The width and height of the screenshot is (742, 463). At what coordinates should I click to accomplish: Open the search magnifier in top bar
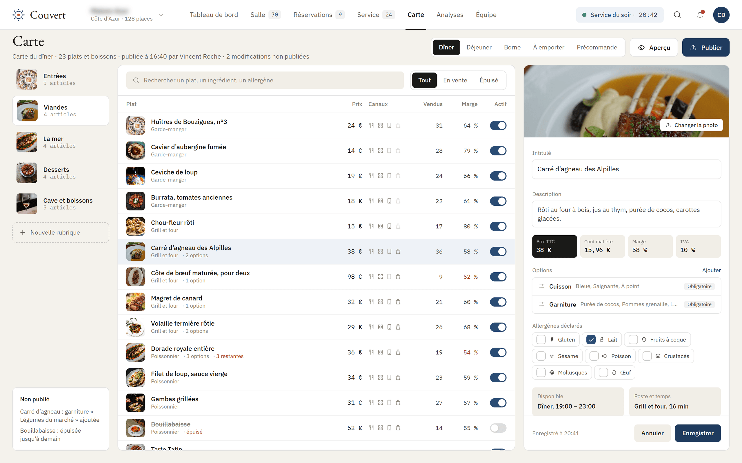pyautogui.click(x=677, y=15)
